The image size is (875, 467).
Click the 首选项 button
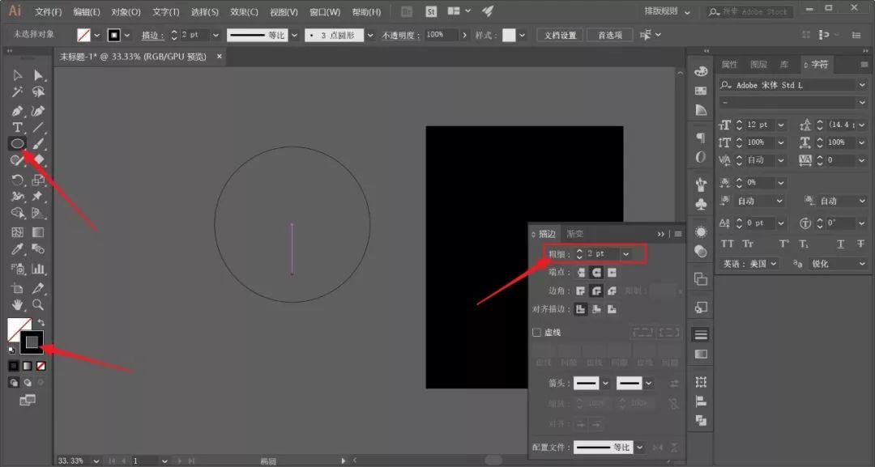[610, 35]
